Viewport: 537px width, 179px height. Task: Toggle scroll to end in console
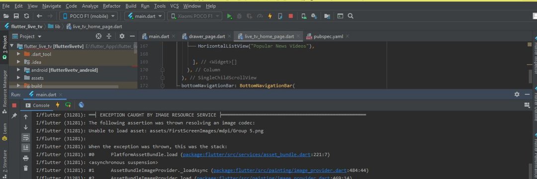[26, 148]
